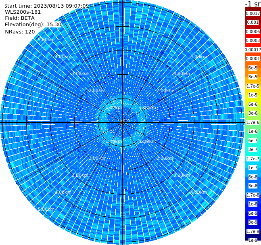Click the NRays: 120 label

(x=20, y=31)
